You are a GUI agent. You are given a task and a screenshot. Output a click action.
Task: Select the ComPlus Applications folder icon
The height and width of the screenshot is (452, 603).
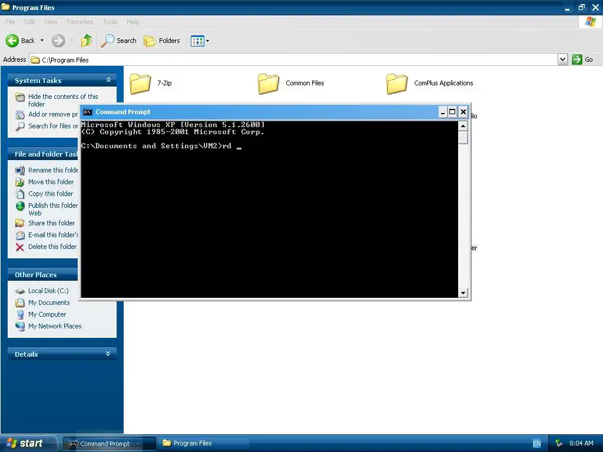(396, 84)
